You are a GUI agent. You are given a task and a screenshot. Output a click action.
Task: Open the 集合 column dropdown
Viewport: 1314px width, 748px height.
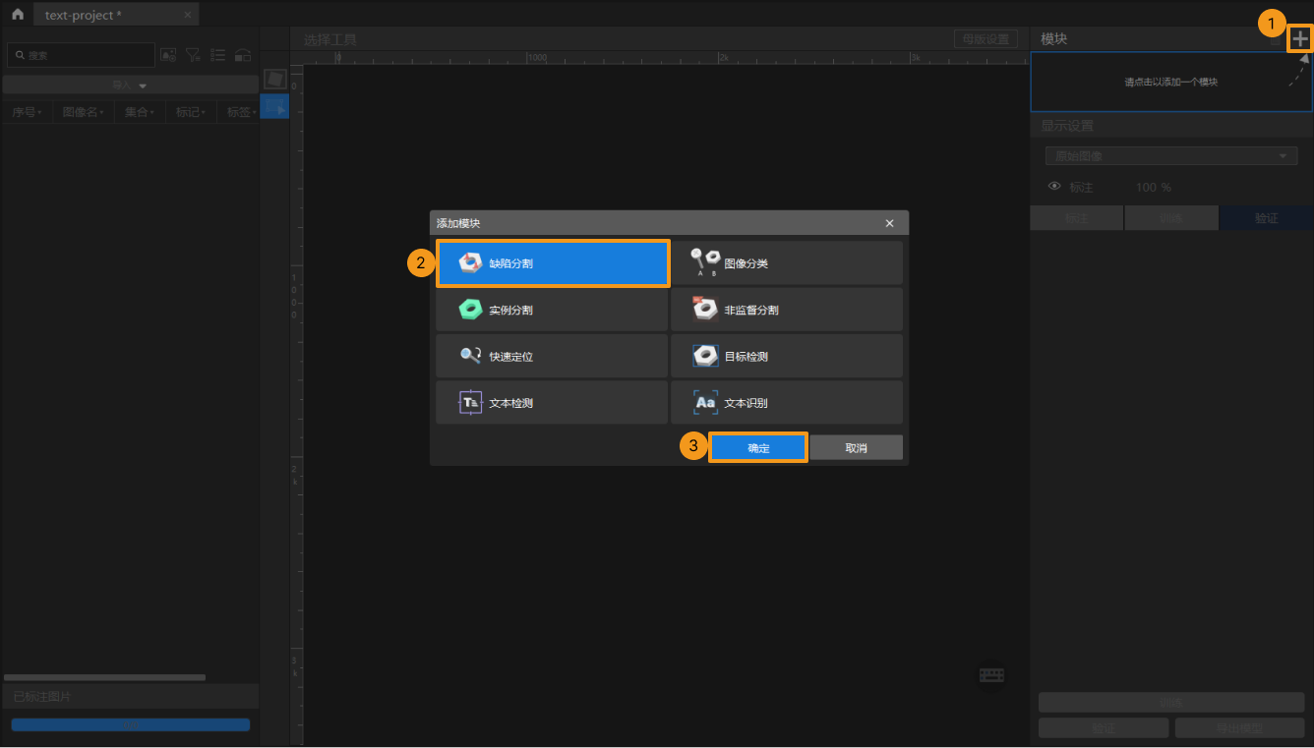point(139,112)
